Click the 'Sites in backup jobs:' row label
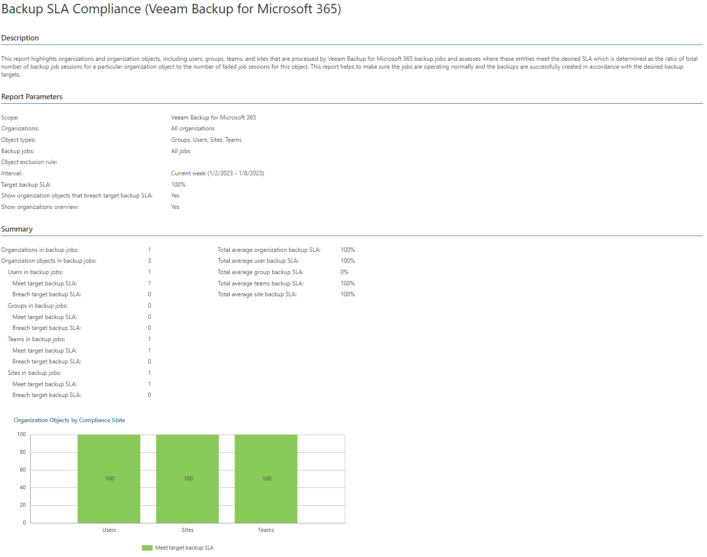The width and height of the screenshot is (707, 557). [x=34, y=373]
